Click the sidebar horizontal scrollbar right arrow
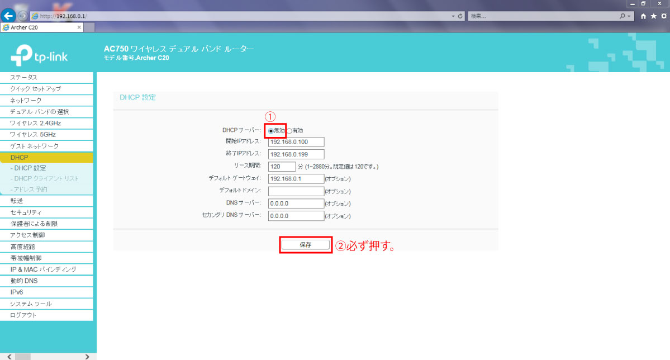This screenshot has height=360, width=670. click(x=87, y=356)
